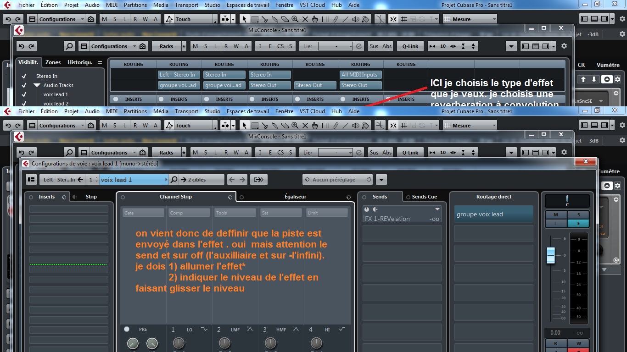Click the 0.00 volume value field
Viewport: 627px width, 352px height.
pos(555,333)
